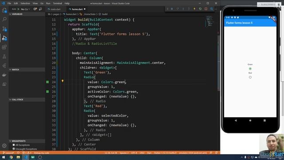The image size is (284, 160).
Task: Open Flutter widget inspector icon
Action: pyautogui.click(x=211, y=9)
